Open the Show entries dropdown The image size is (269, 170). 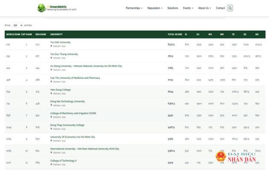pyautogui.click(x=17, y=25)
